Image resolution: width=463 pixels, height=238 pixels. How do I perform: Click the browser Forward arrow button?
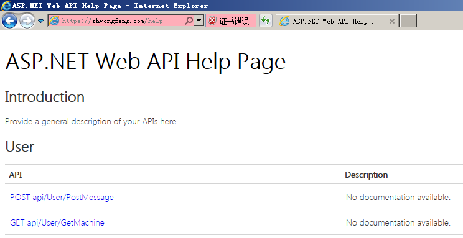click(x=27, y=21)
